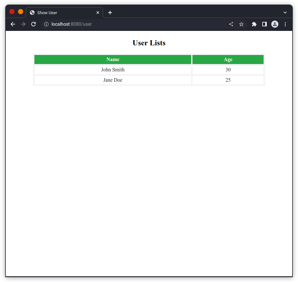Click the tab search chevron near window edge
The height and width of the screenshot is (283, 298).
285,12
